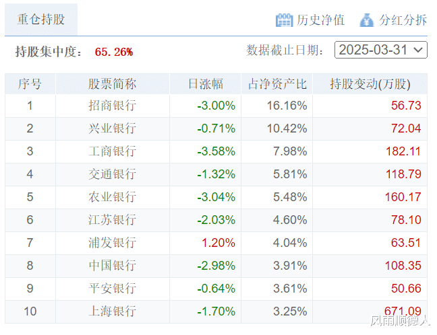Open the 兴业银行 stock link
This screenshot has height=335, width=437.
(113, 128)
